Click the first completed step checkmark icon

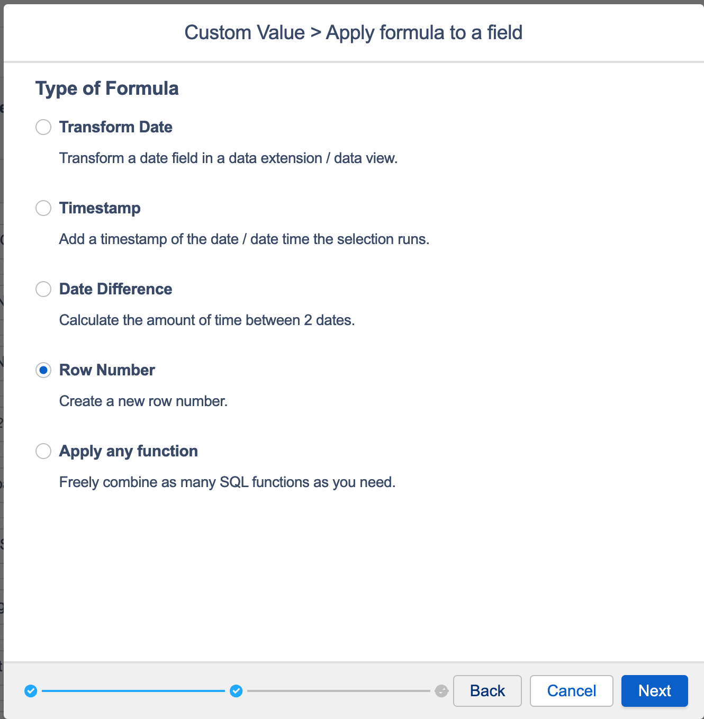[x=31, y=691]
